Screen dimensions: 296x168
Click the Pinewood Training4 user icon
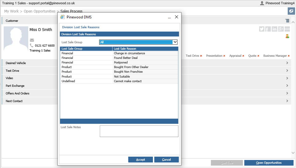coord(262,3)
